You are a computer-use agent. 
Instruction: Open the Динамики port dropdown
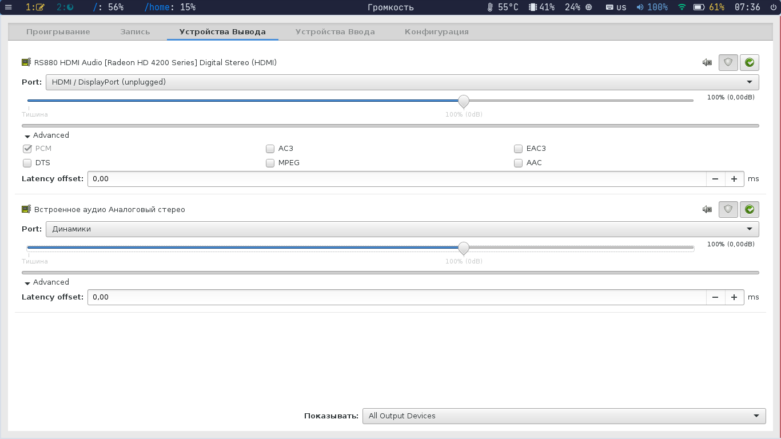point(402,229)
